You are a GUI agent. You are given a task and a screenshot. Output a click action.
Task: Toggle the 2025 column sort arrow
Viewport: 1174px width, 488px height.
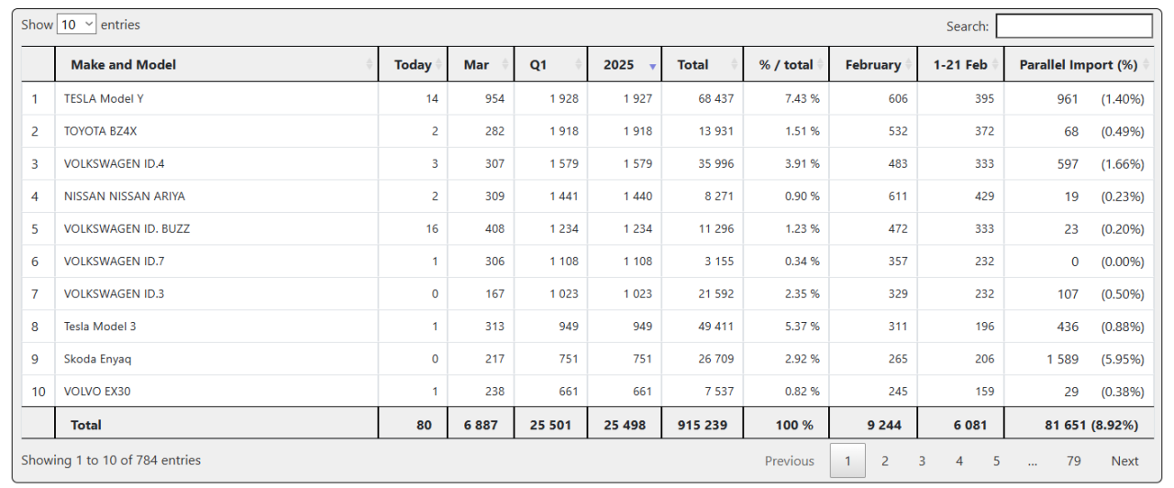(652, 66)
